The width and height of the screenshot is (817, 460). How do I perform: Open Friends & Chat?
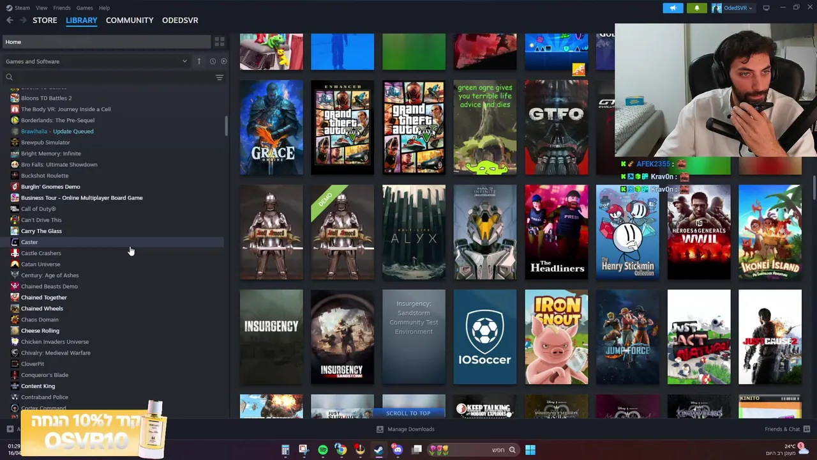pos(788,429)
